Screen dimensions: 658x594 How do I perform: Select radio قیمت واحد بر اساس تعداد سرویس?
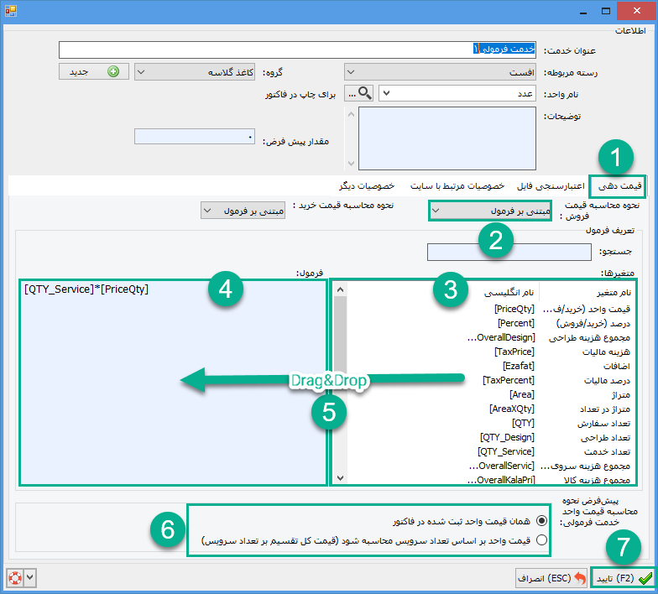[x=541, y=540]
